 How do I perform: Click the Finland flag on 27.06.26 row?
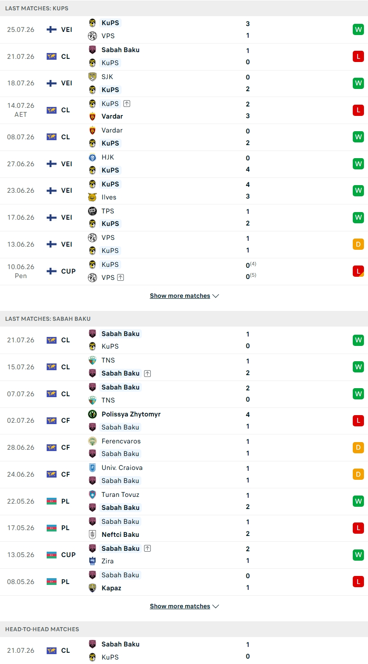click(52, 164)
